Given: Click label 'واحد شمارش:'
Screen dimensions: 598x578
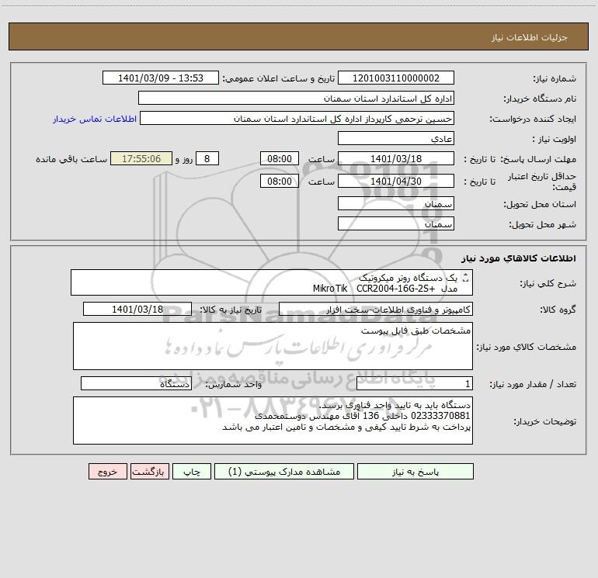Looking at the screenshot, I should (234, 385).
